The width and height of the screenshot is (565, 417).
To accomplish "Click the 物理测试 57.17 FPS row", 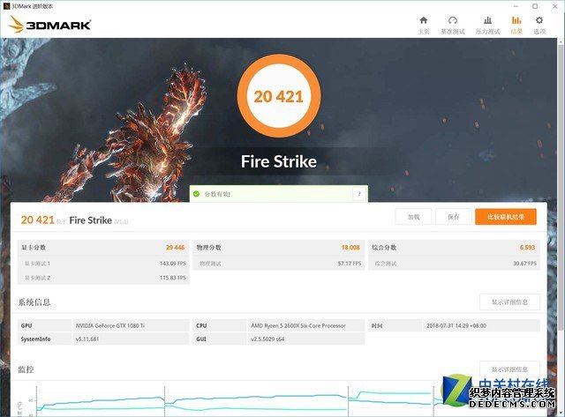I will (279, 264).
